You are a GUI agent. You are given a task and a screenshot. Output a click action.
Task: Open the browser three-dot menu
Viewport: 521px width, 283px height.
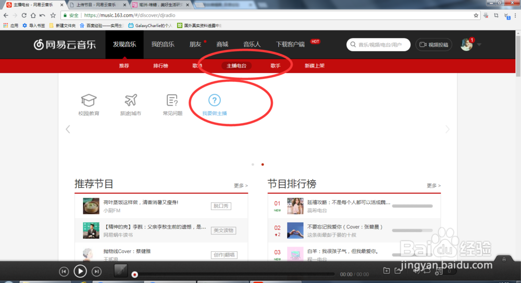[x=515, y=15]
